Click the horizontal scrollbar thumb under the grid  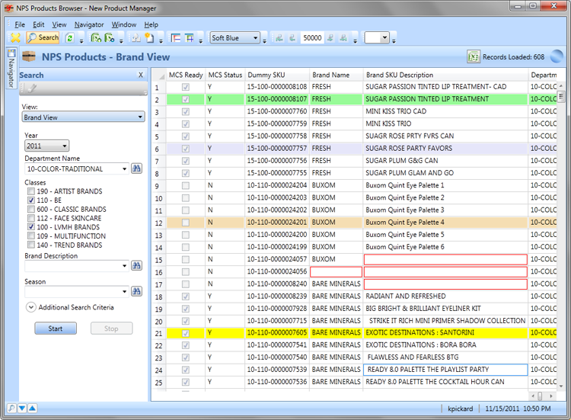(x=540, y=396)
